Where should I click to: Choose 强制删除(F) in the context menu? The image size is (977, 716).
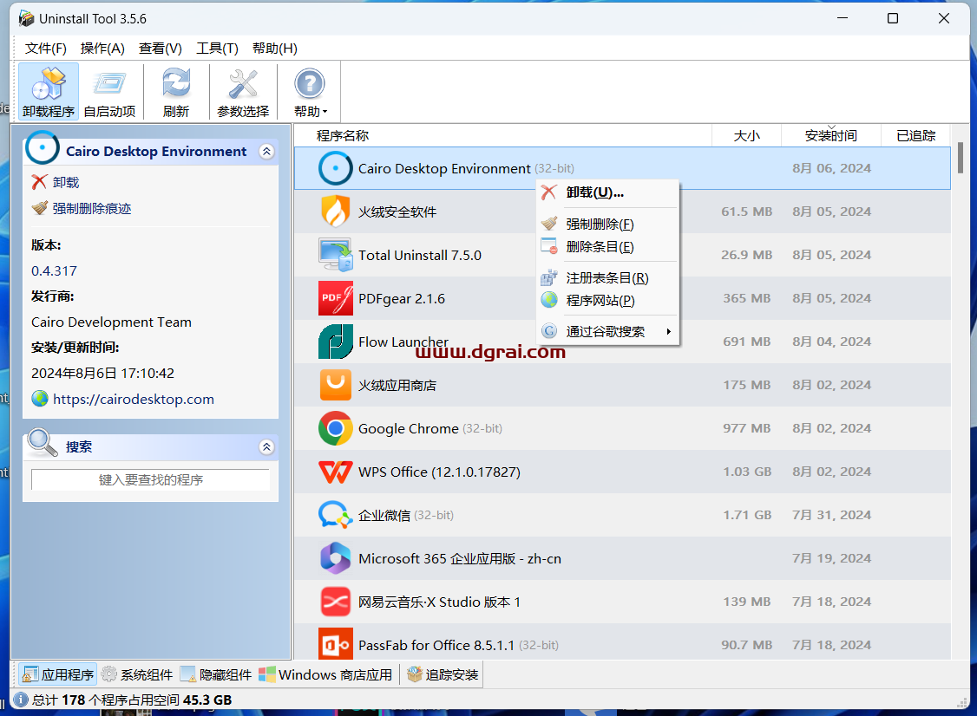607,225
